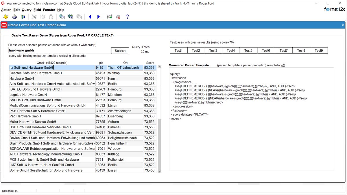This screenshot has height=195, width=347.
Task: Click Score cell '73,456' in last row
Action: point(150,170)
